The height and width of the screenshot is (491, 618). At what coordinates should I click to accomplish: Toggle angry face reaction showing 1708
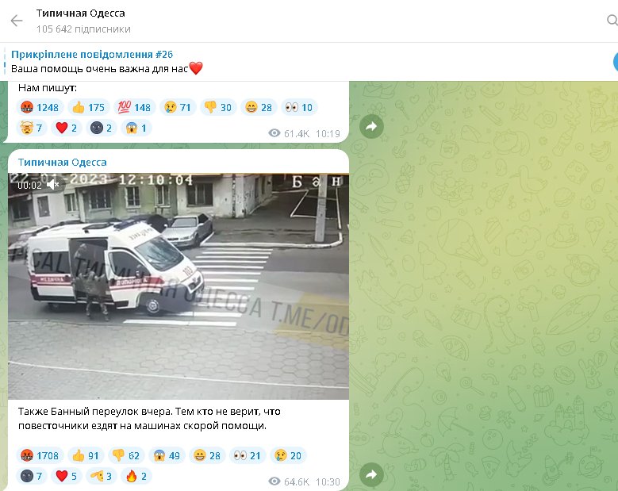pos(38,455)
